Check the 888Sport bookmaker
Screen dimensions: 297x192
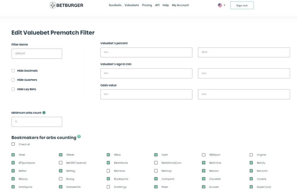(x=204, y=155)
